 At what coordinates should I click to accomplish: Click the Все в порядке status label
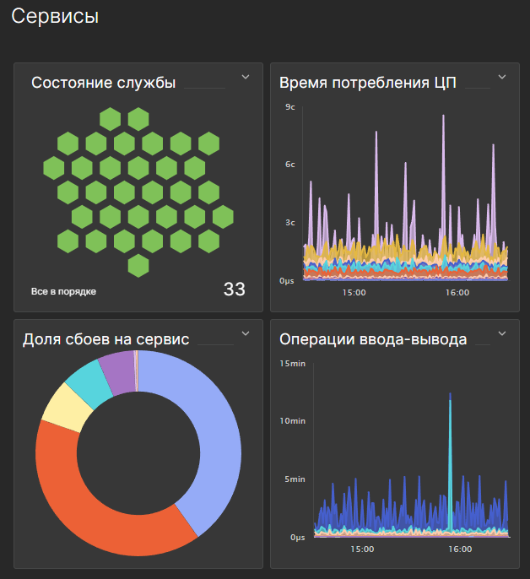click(63, 291)
